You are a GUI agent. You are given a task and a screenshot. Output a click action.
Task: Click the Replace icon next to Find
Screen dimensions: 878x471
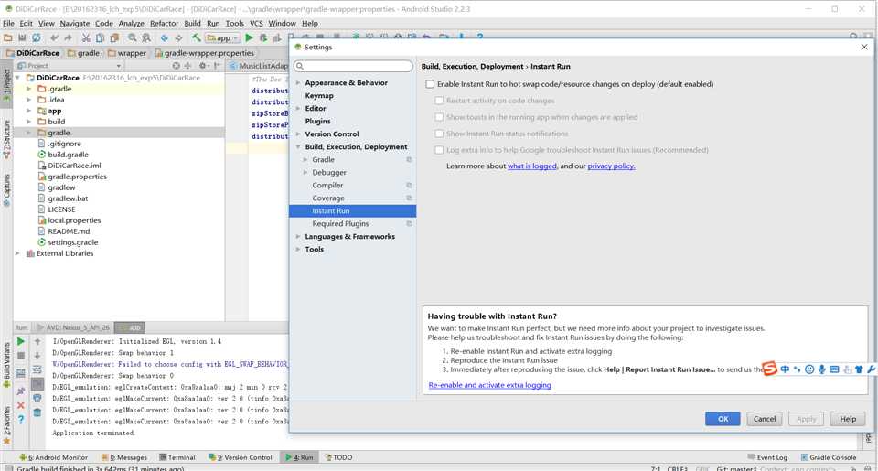click(x=146, y=38)
